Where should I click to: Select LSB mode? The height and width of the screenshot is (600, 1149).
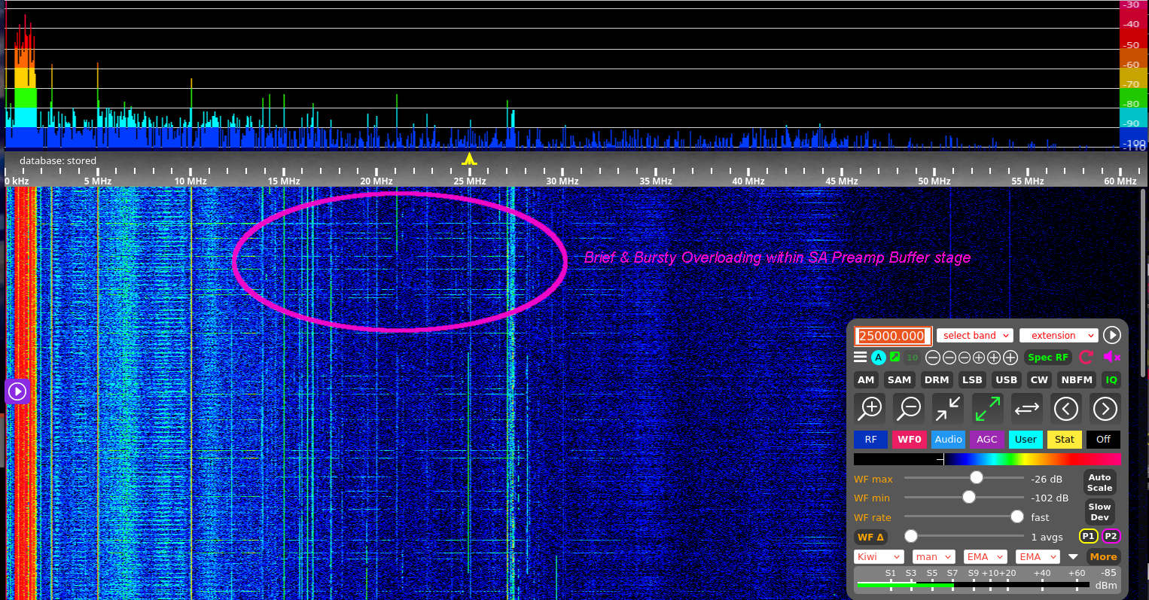972,380
